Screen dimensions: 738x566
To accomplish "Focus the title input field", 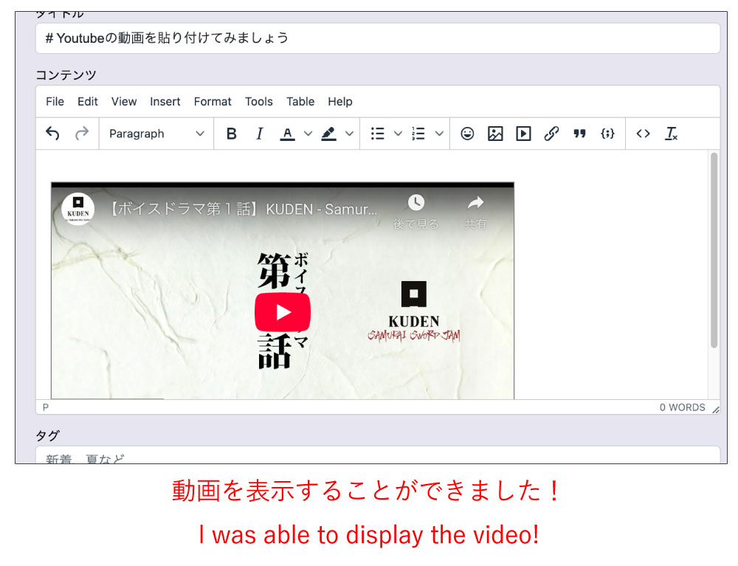I will [x=378, y=38].
